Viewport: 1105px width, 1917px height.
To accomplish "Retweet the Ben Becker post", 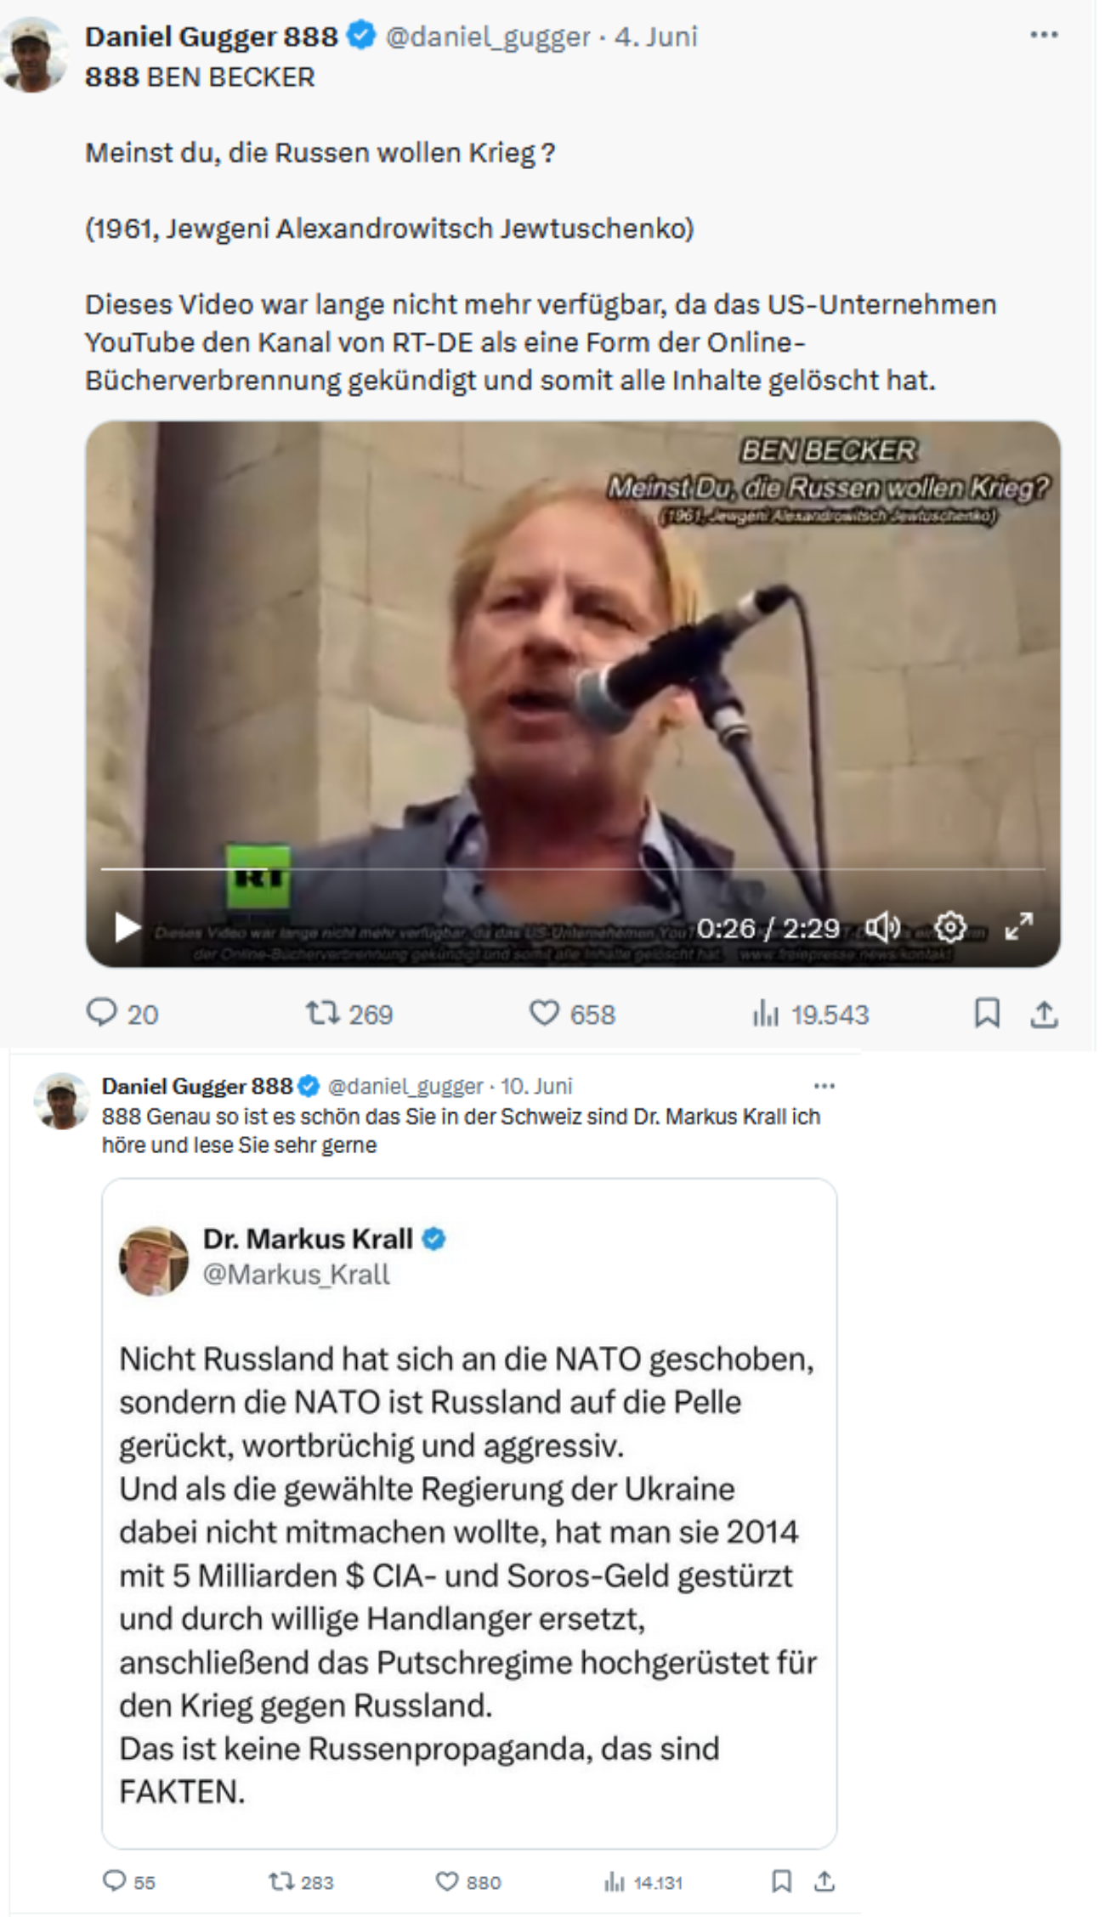I will [x=323, y=1013].
